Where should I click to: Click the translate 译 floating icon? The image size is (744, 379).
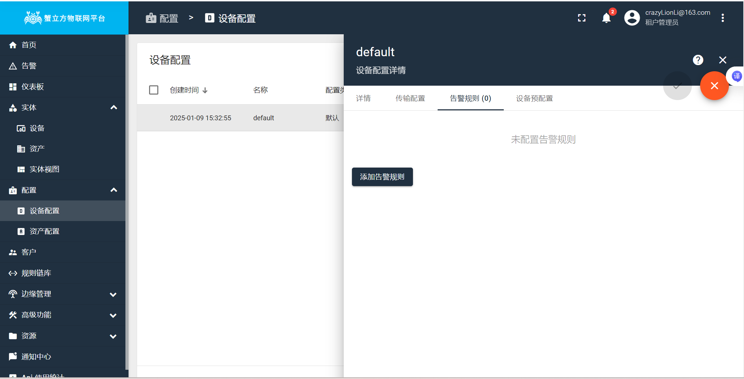[x=736, y=76]
